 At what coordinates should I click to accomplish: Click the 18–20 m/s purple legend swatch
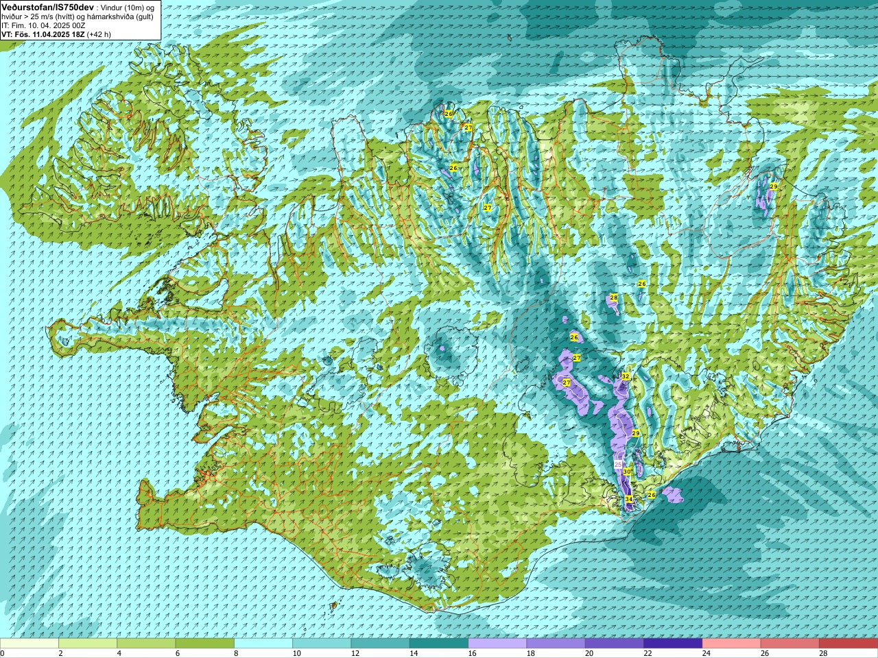coord(556,644)
